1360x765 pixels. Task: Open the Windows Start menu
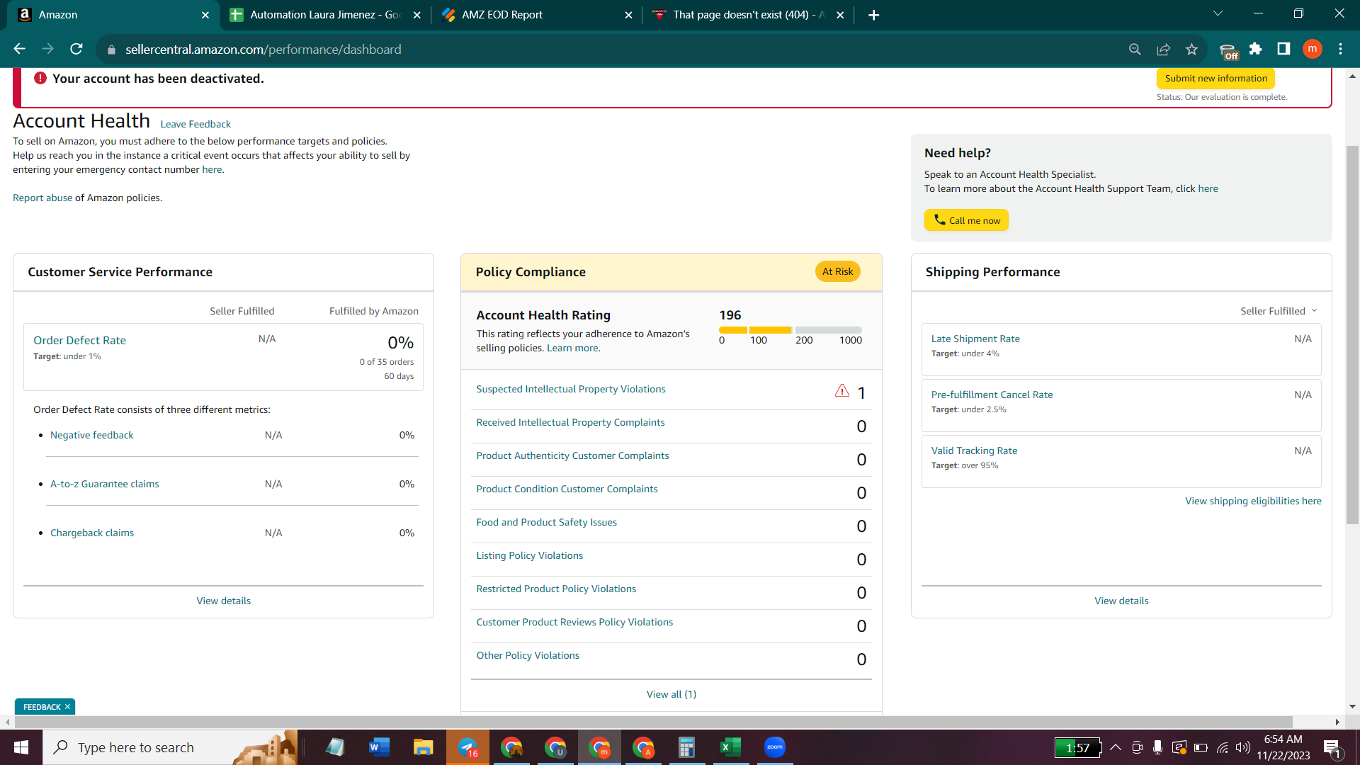tap(21, 747)
